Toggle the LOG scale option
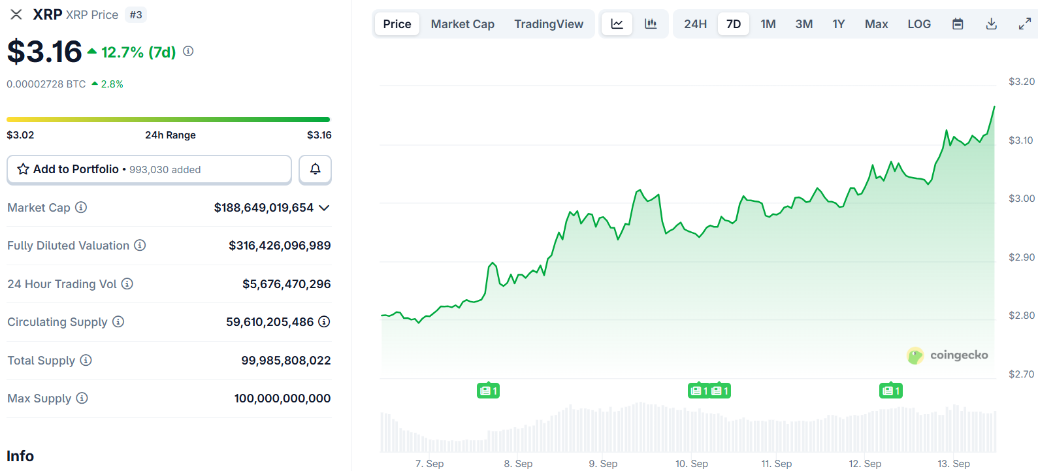This screenshot has width=1038, height=471. coord(919,24)
